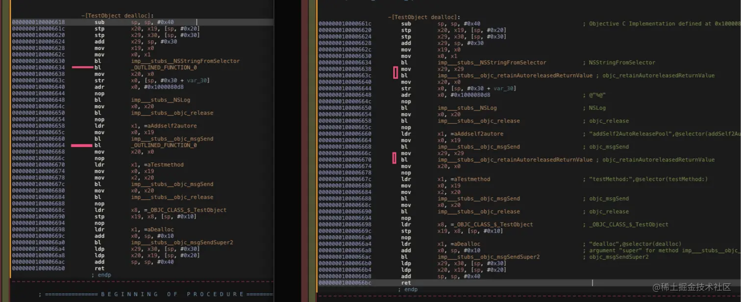Select left pane imp___stubs__NSStringFromSelector symbol
Viewport: 741px width, 302px height.
pos(185,61)
